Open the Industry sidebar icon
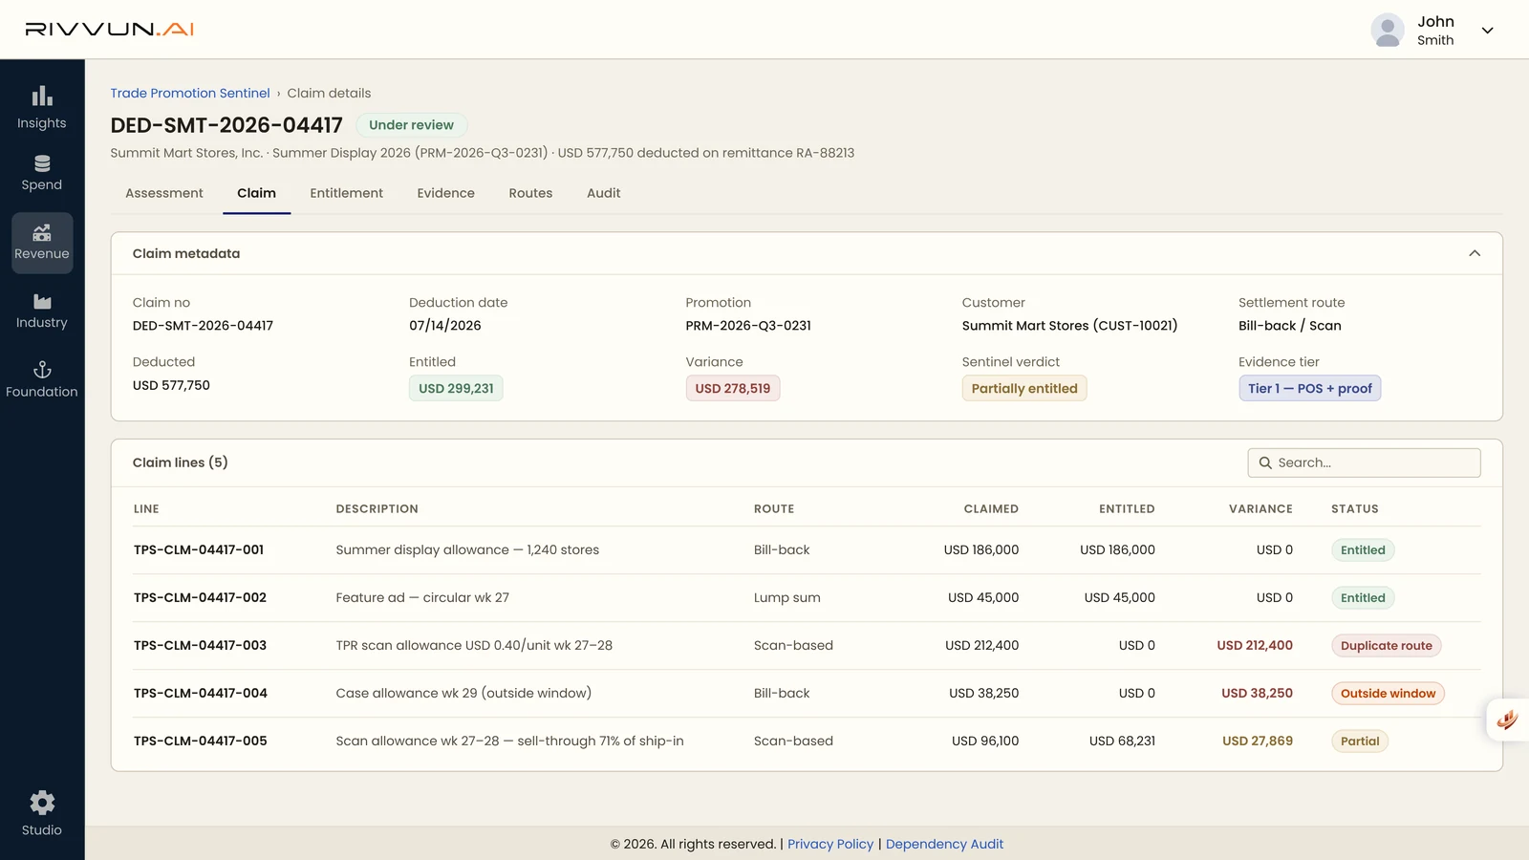This screenshot has height=860, width=1529. (42, 302)
